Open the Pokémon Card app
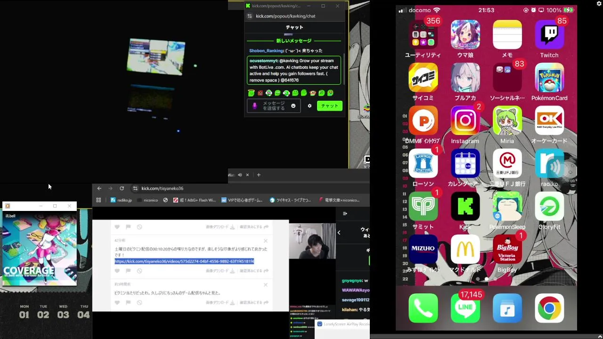603x339 pixels. (x=549, y=78)
